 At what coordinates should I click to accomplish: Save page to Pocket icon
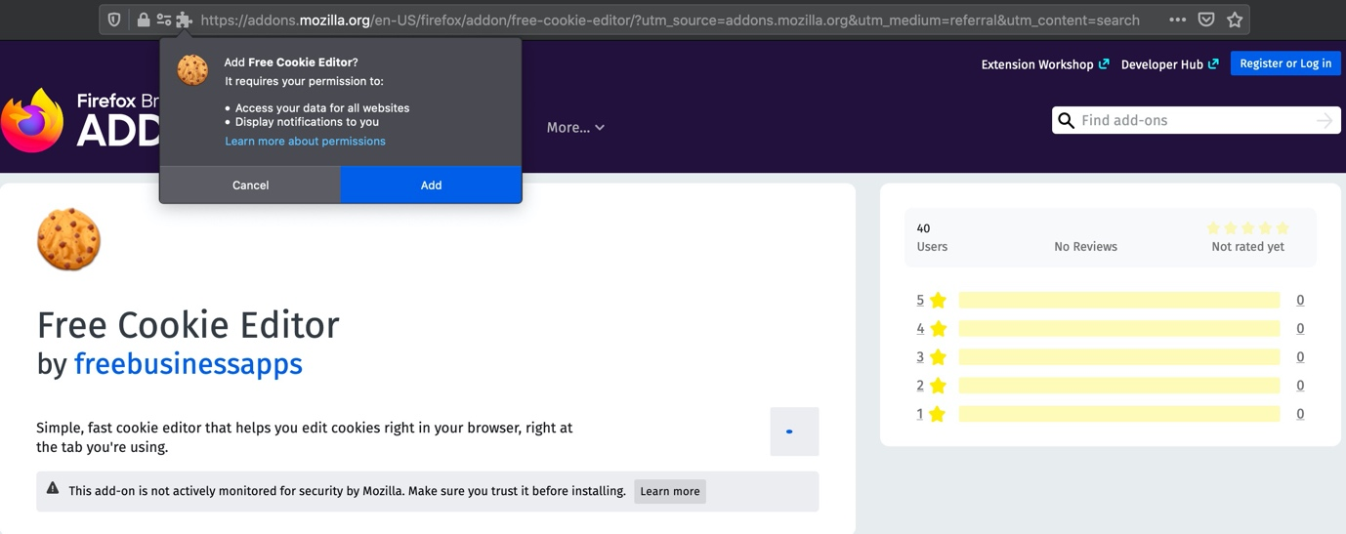[1206, 20]
